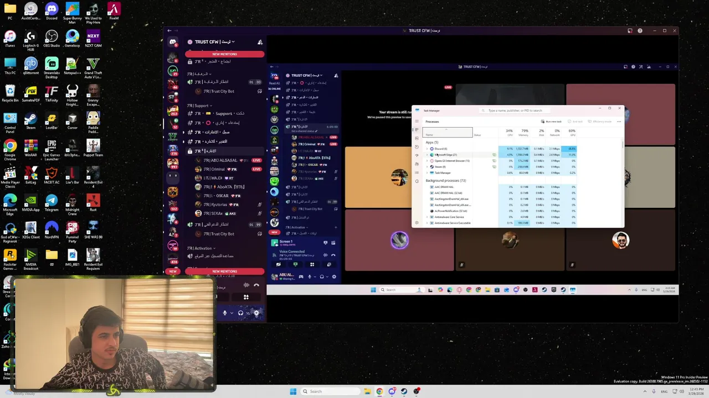
Task: Open Discord user settings gear
Action: (x=256, y=313)
